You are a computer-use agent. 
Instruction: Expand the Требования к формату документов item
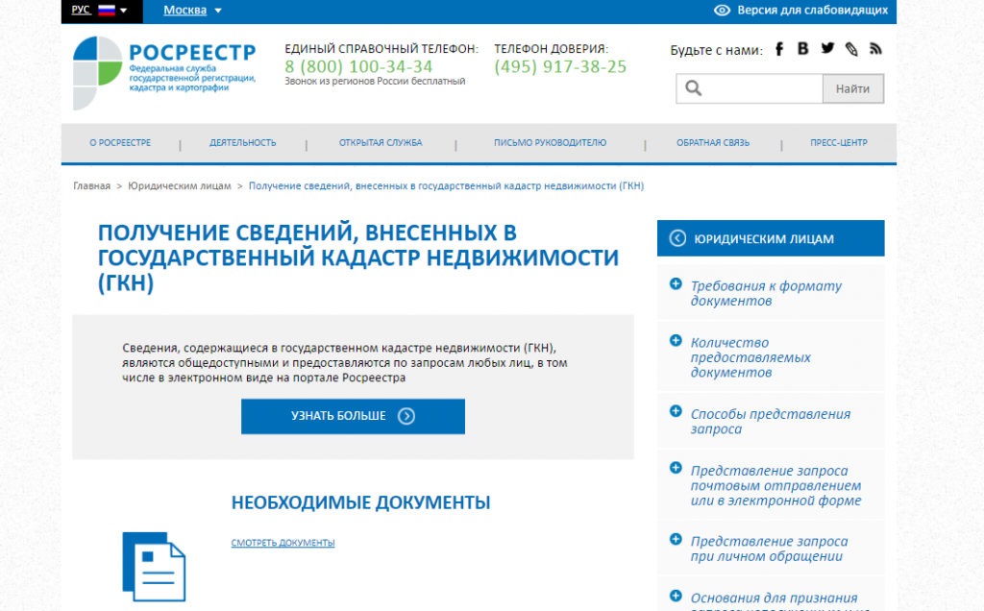(x=766, y=293)
